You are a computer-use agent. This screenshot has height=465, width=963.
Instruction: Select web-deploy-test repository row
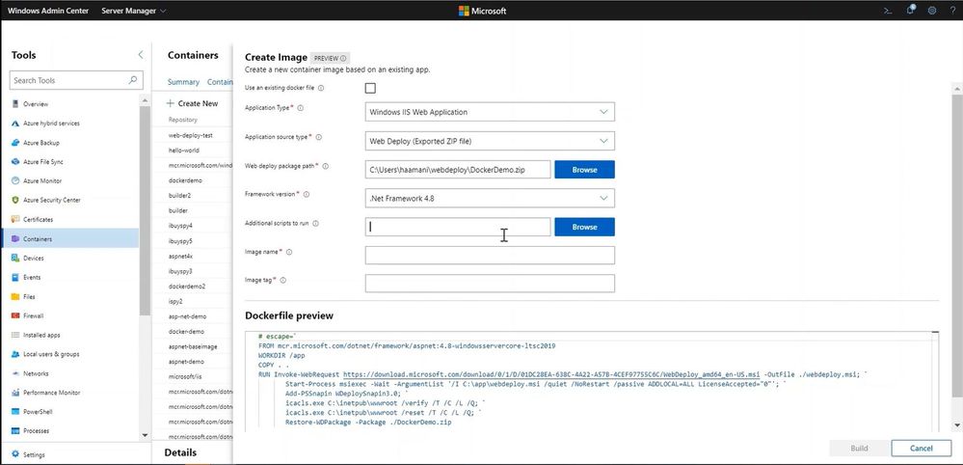(191, 135)
